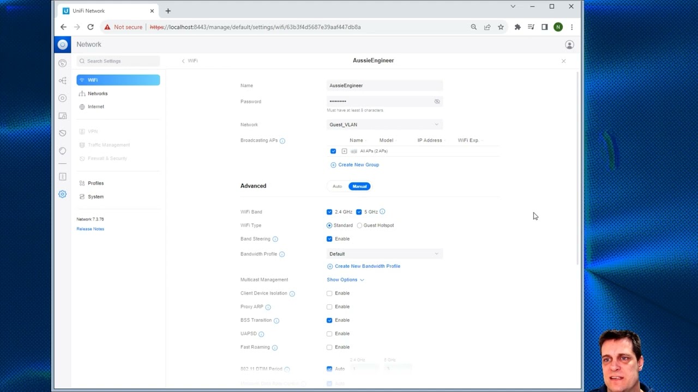Image resolution: width=698 pixels, height=392 pixels.
Task: Open the browser Extensions puzzle icon
Action: [518, 27]
